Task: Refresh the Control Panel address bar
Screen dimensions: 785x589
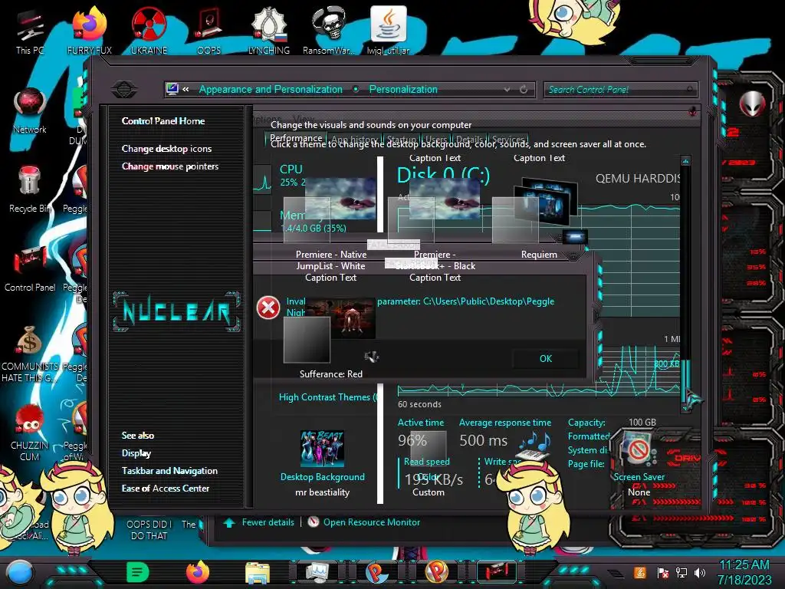Action: coord(524,89)
